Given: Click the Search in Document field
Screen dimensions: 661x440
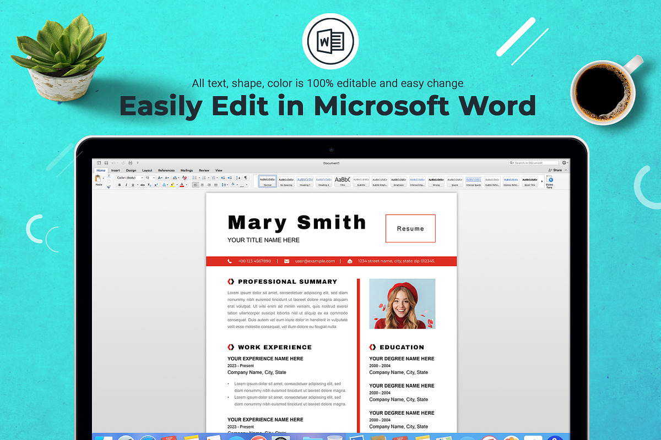Looking at the screenshot, I should pyautogui.click(x=534, y=163).
